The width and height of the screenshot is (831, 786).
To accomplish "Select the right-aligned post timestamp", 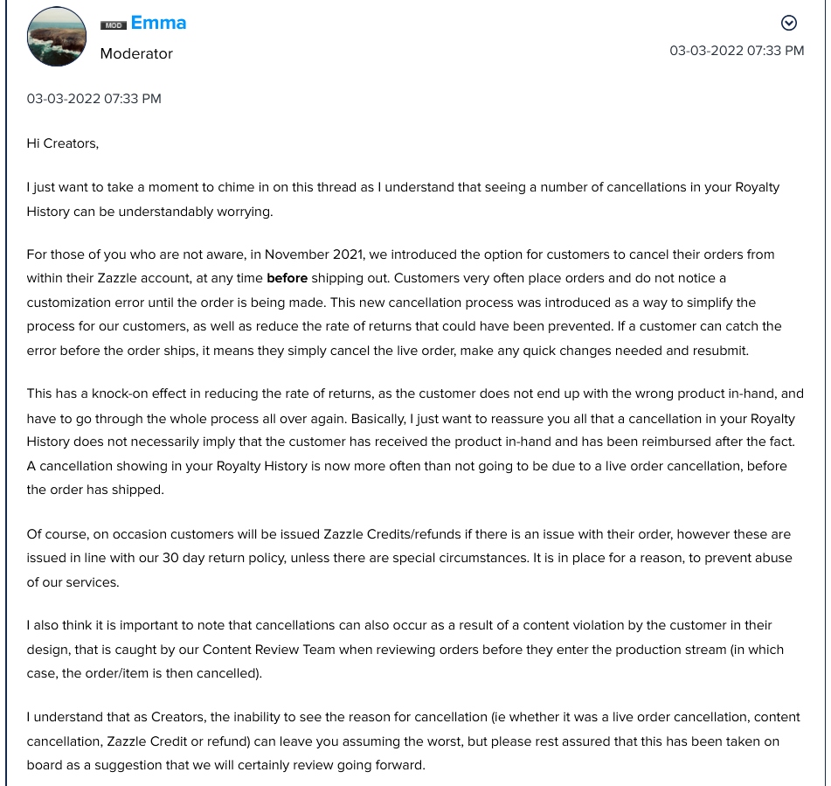I will pos(737,51).
